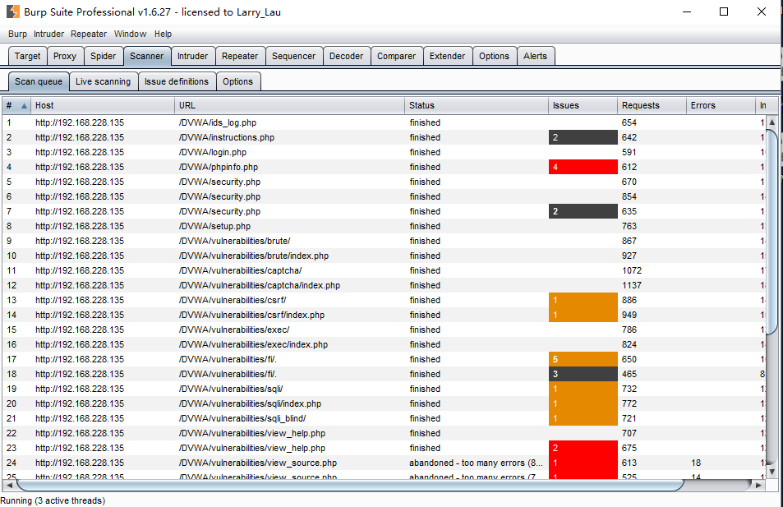
Task: Sort the table by Host column
Action: pyautogui.click(x=103, y=105)
